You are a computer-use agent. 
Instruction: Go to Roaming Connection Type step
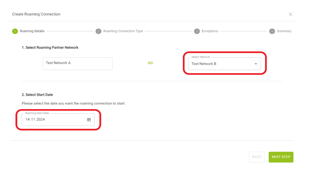pos(123,31)
